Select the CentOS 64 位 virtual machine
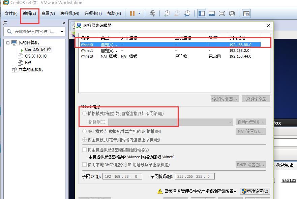This screenshot has height=199, width=297. point(38,49)
